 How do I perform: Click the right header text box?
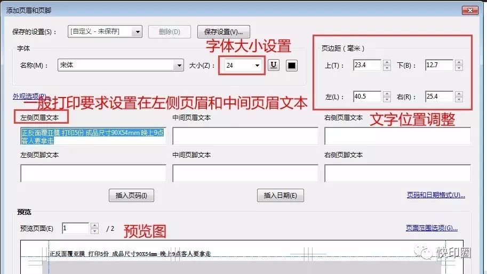pyautogui.click(x=397, y=136)
